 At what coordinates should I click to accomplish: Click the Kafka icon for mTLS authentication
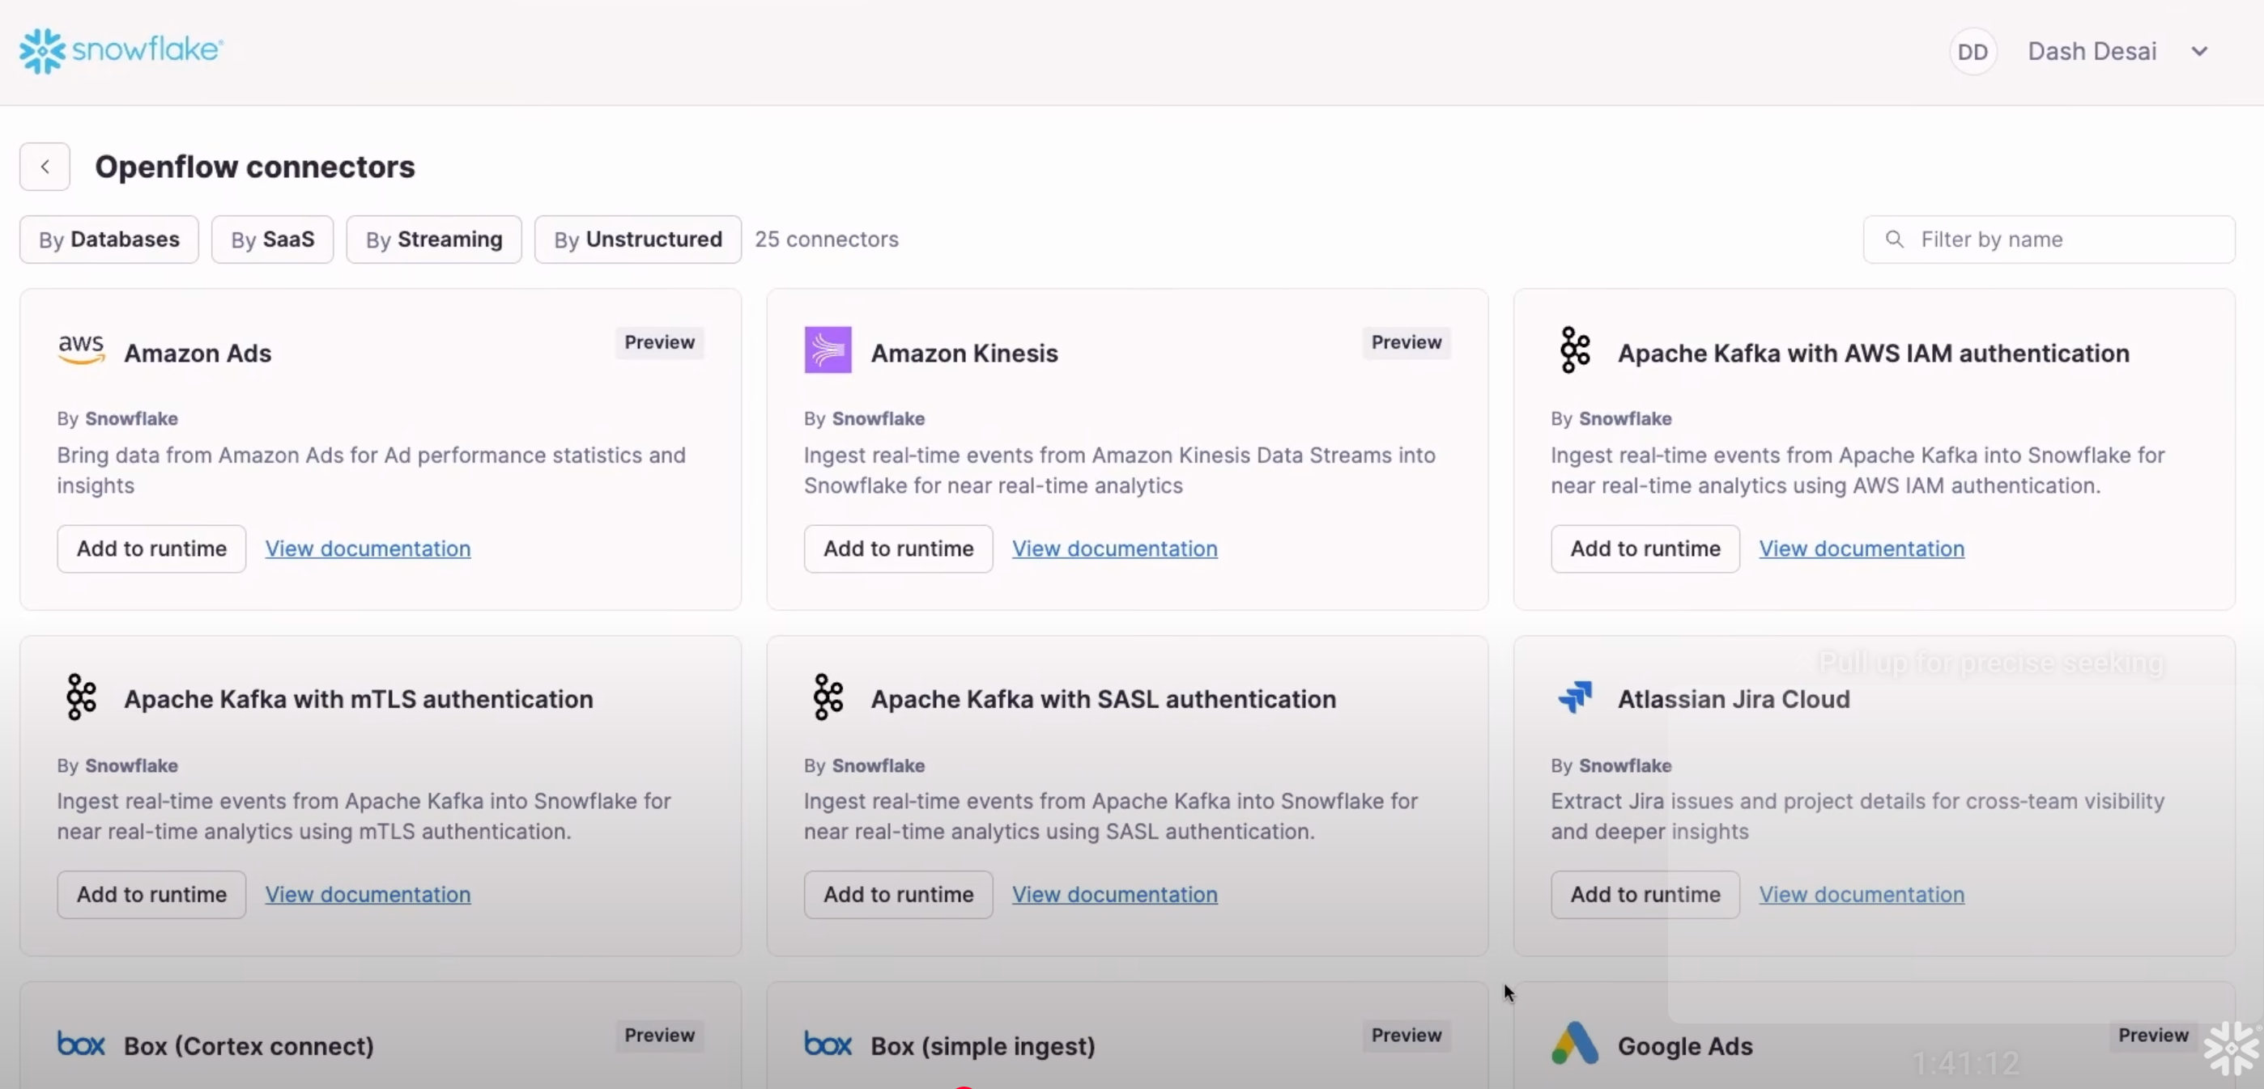[81, 697]
